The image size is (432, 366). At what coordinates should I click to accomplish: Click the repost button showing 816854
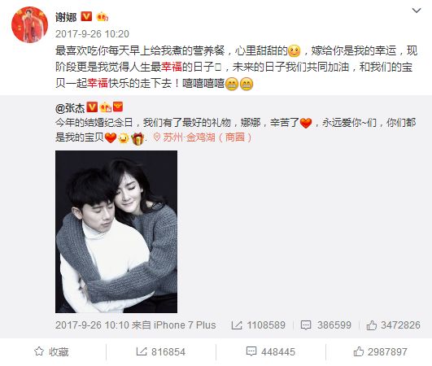(161, 352)
